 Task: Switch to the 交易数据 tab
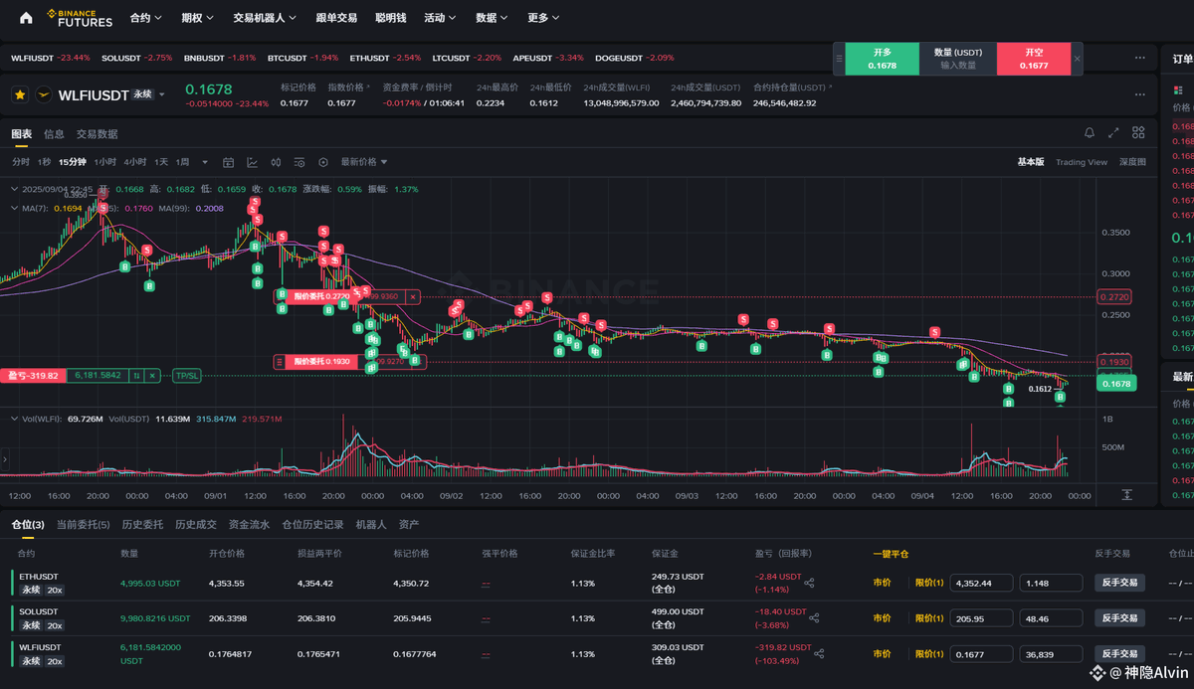pos(97,133)
